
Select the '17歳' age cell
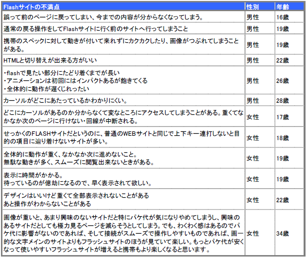click(x=283, y=117)
